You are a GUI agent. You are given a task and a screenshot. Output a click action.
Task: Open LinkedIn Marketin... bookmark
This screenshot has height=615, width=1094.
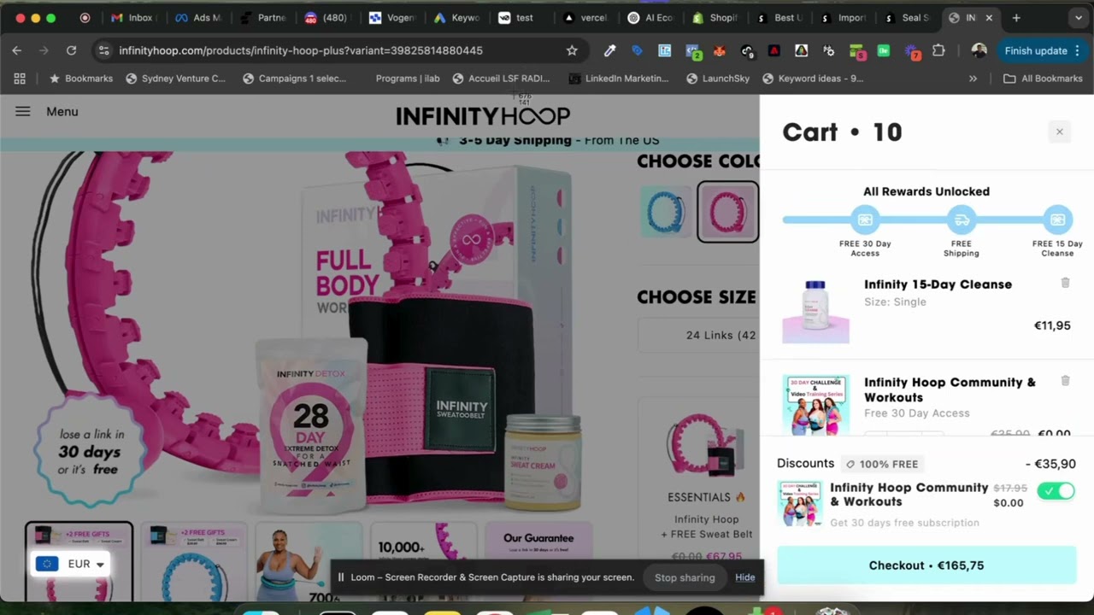pos(619,79)
